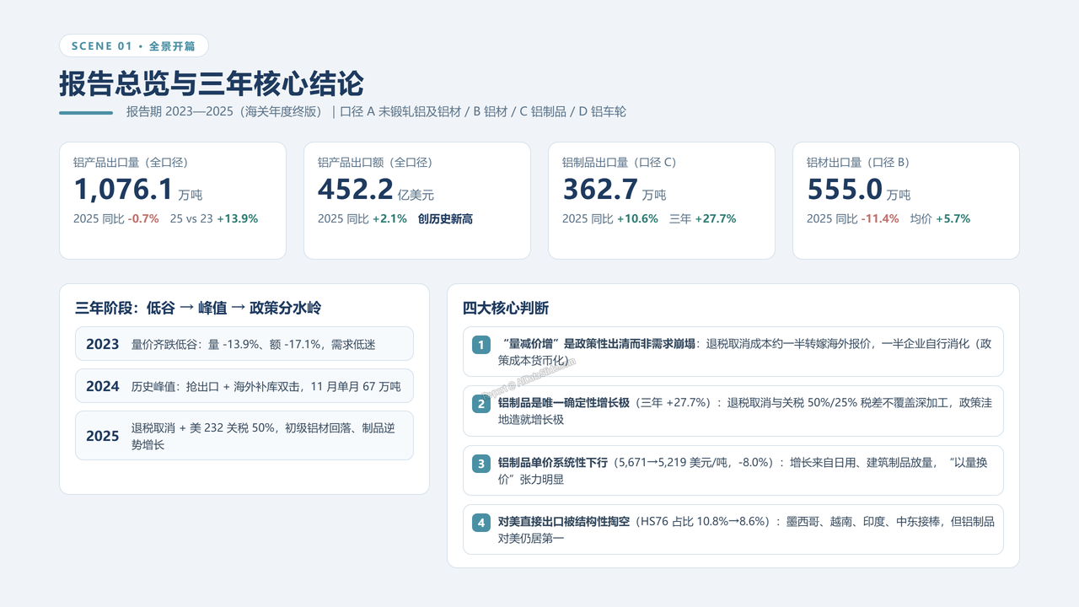Screen dimensions: 1079x607
Task: Click the label 铝制品出口量（口径 C）
Action: pos(619,163)
